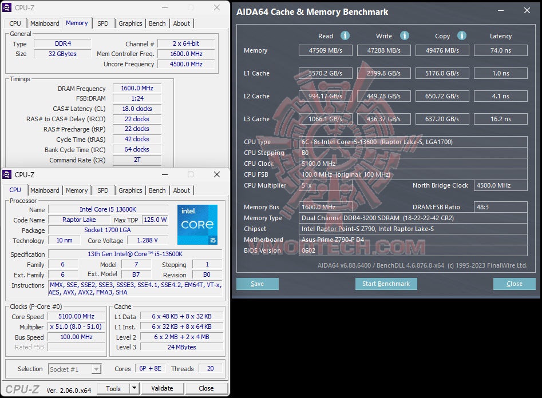Viewport: 542px width, 398px height.
Task: Click the Tools button in CPU-Z
Action: (x=113, y=388)
